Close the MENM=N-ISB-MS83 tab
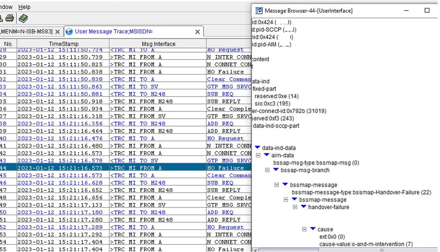440x252 pixels. pyautogui.click(x=57, y=32)
